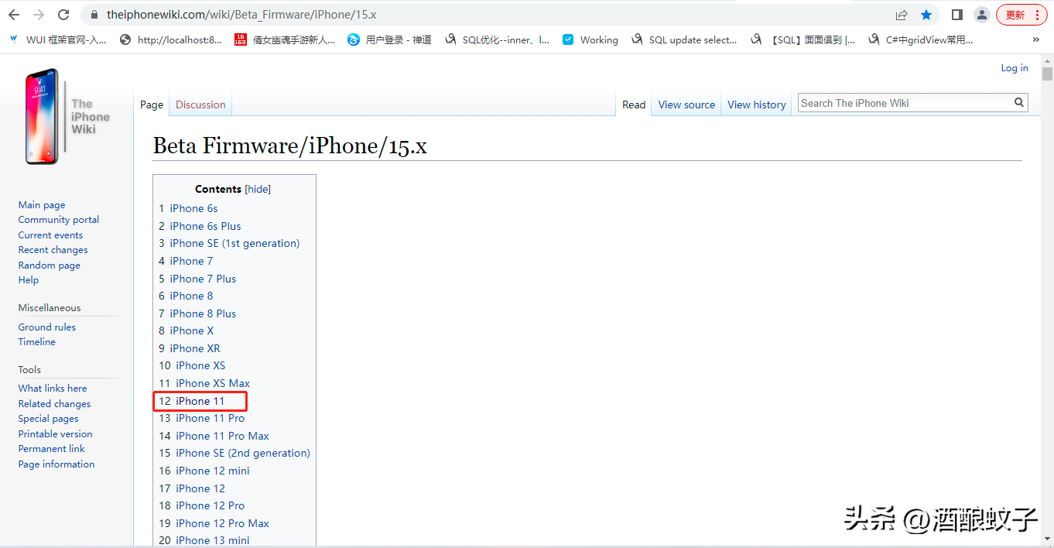Toggle the browser side panel icon
This screenshot has height=548, width=1054.
coord(957,15)
